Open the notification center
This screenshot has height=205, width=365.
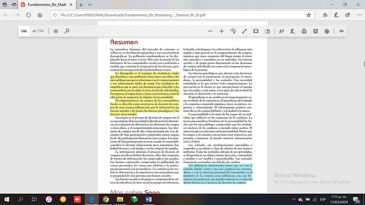pyautogui.click(x=356, y=199)
